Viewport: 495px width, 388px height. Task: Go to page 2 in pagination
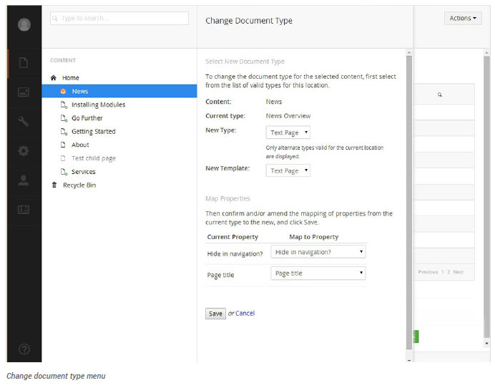(449, 272)
